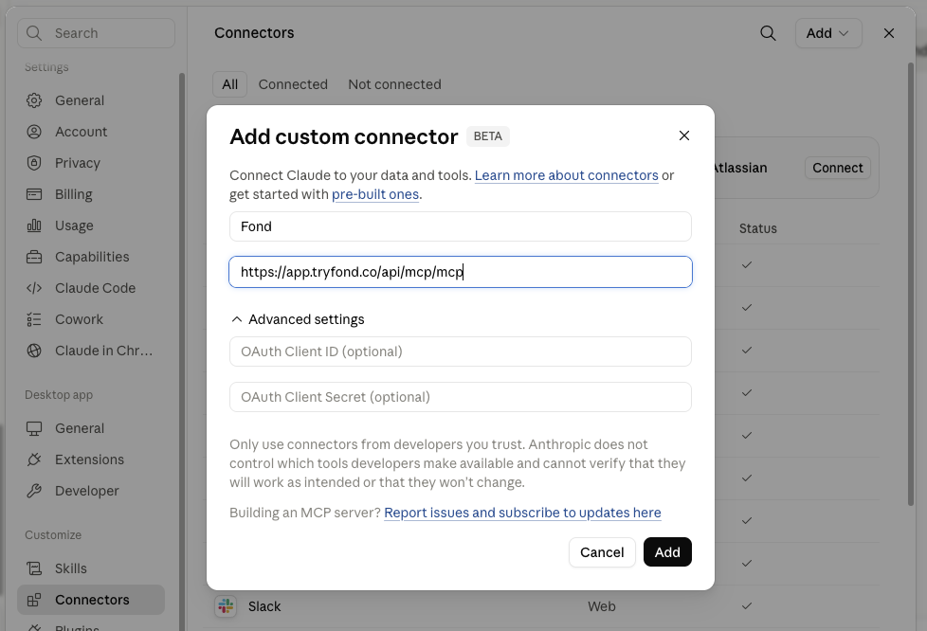Click the Extensions plug icon
This screenshot has width=927, height=631.
34,460
